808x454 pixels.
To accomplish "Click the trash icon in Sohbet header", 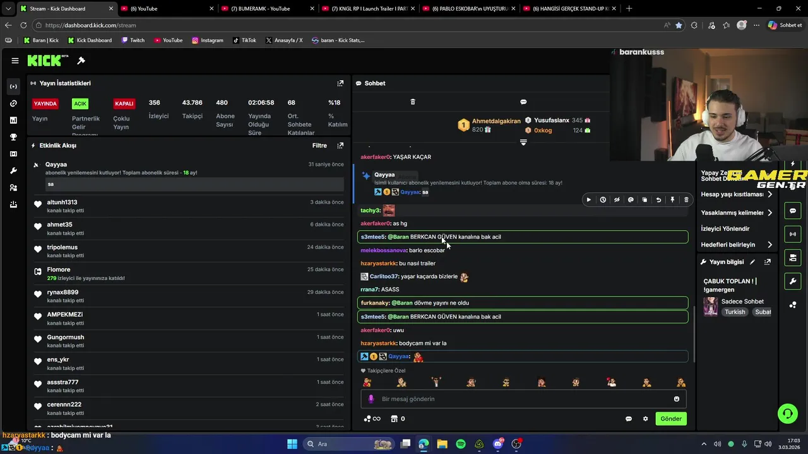I will (413, 102).
